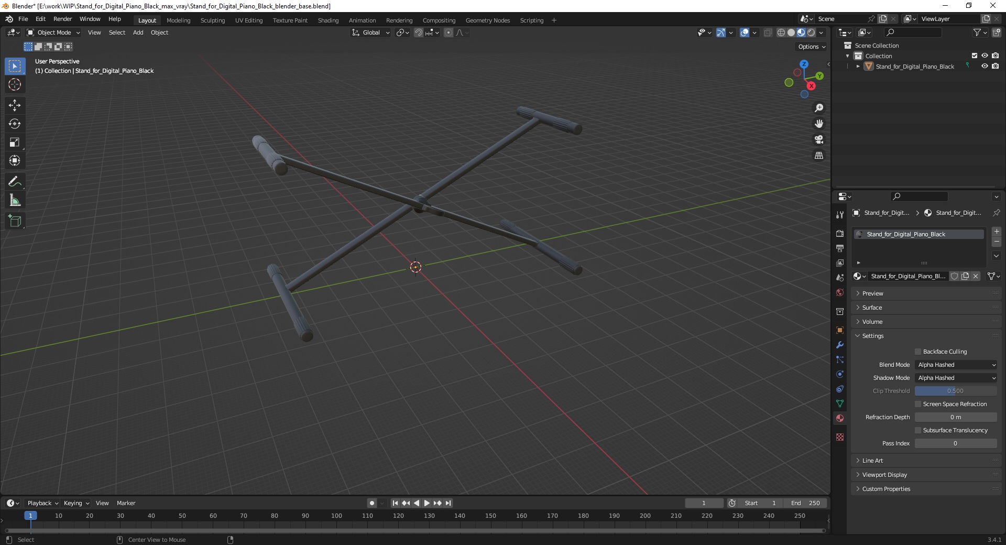Select the Select Box tool

coord(15,66)
